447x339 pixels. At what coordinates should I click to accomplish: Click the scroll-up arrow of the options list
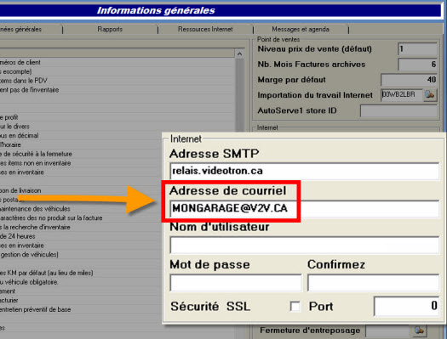tap(239, 54)
